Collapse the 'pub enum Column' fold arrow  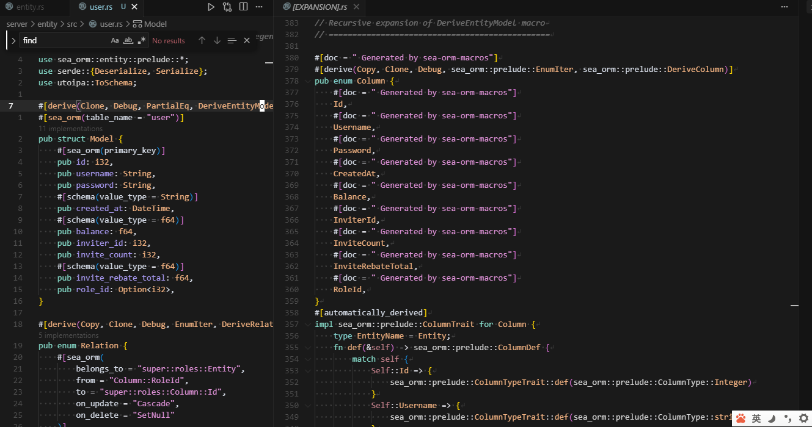307,81
